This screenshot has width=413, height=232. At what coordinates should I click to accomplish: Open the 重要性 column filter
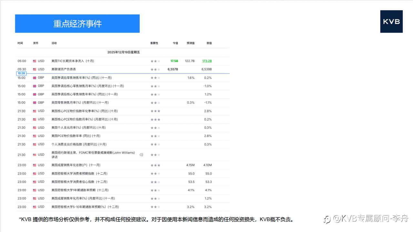pyautogui.click(x=154, y=43)
